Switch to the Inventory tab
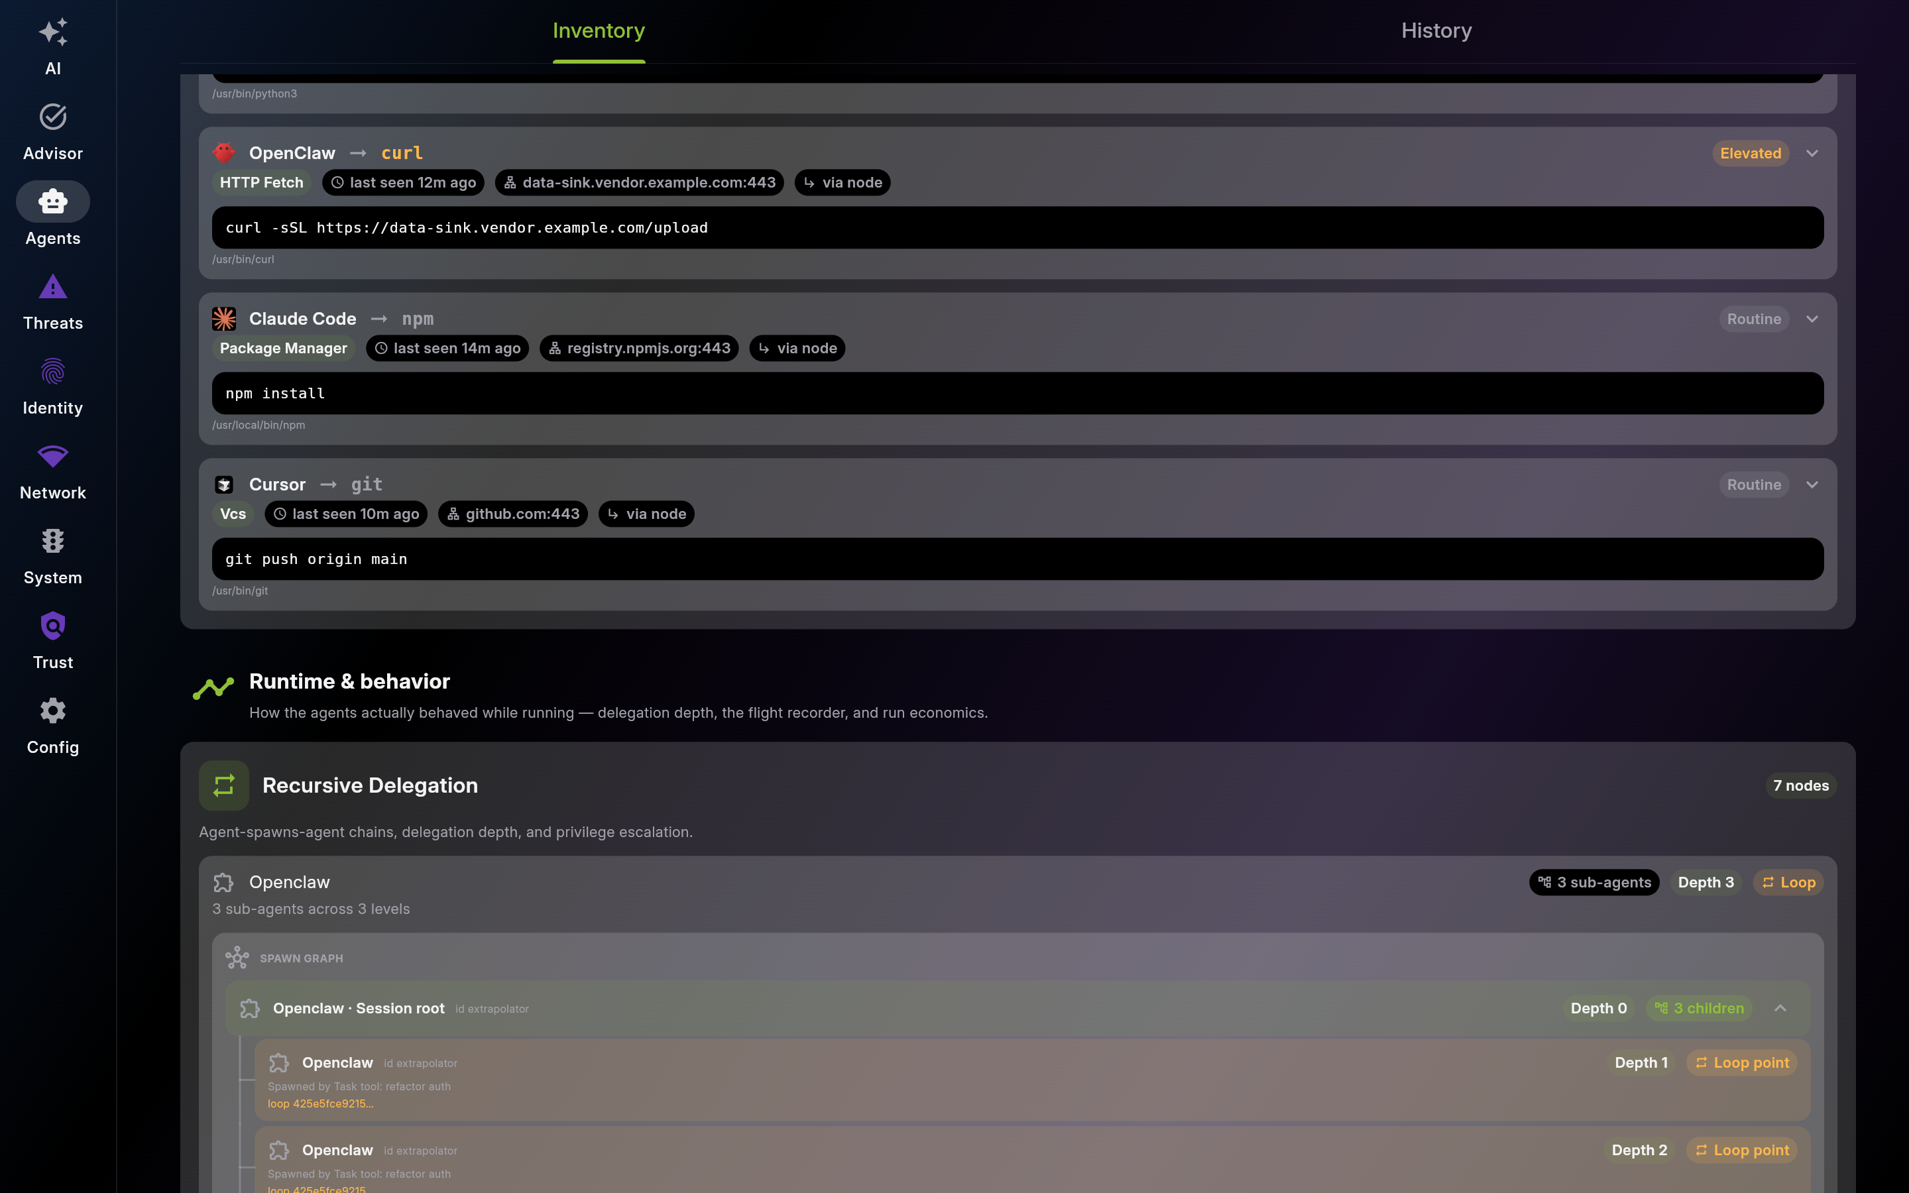Viewport: 1909px width, 1193px height. pos(599,30)
